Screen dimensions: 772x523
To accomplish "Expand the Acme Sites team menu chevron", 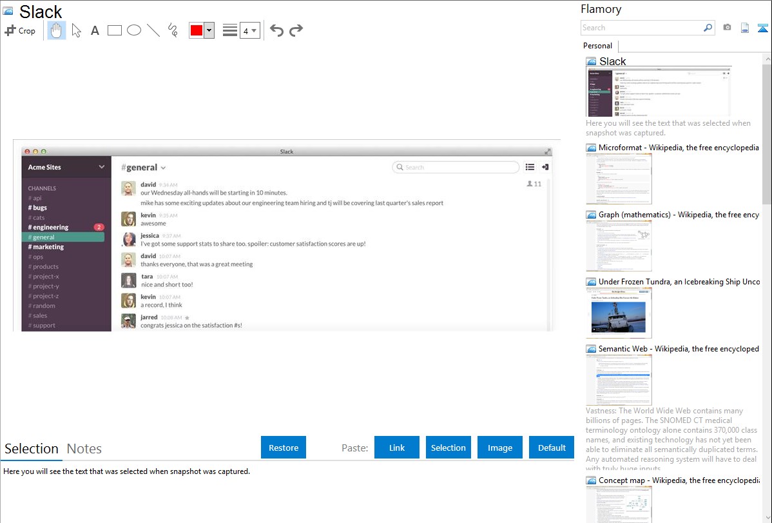I will pos(101,166).
